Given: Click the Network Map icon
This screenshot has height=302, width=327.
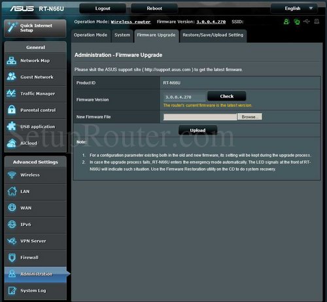Looking at the screenshot, I should (11, 61).
